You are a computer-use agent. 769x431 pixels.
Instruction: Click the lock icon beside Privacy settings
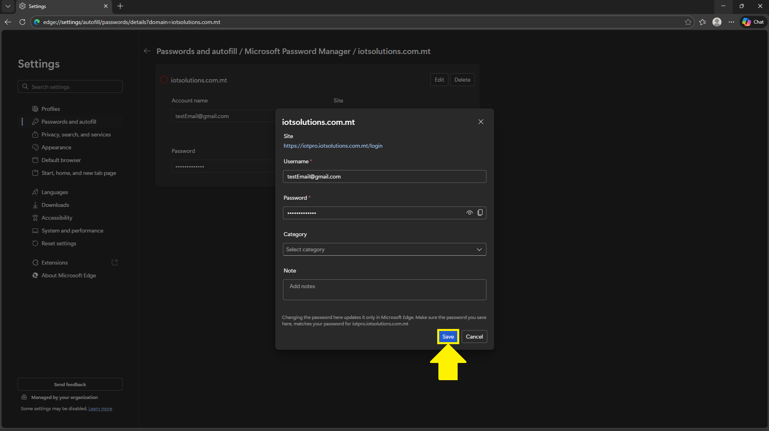35,134
